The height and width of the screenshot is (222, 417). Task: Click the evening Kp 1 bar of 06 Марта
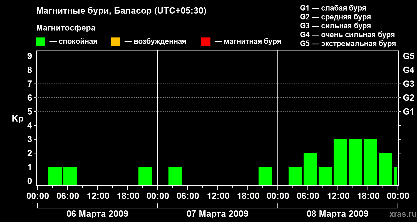[x=145, y=176]
